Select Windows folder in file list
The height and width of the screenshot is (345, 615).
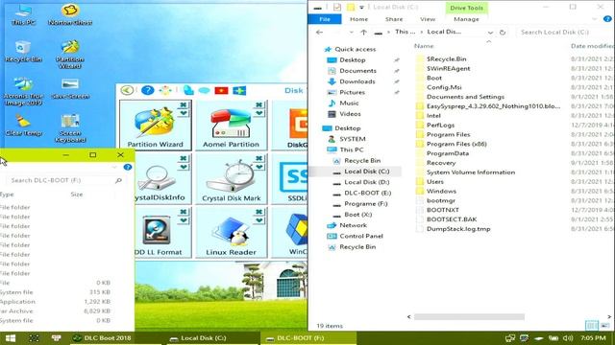click(x=441, y=192)
